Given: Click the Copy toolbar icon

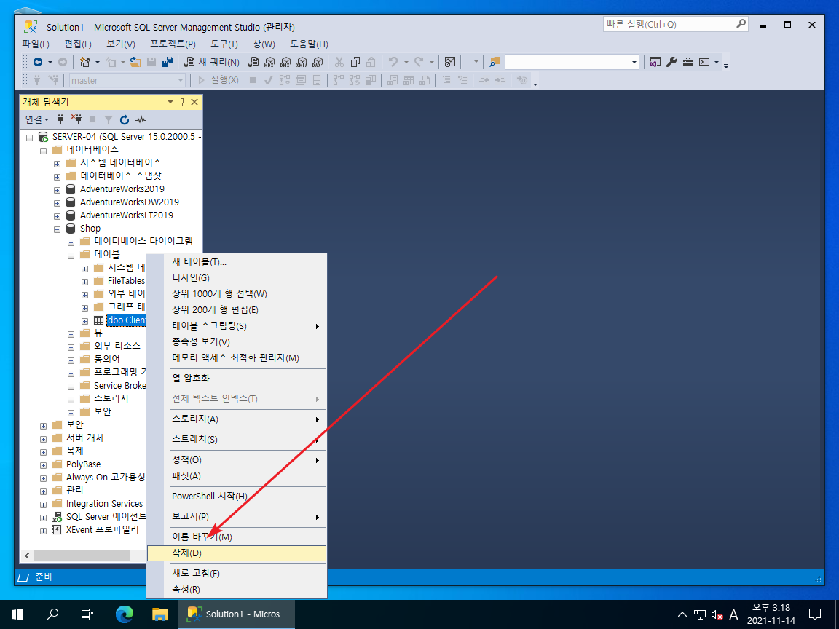Looking at the screenshot, I should (355, 62).
